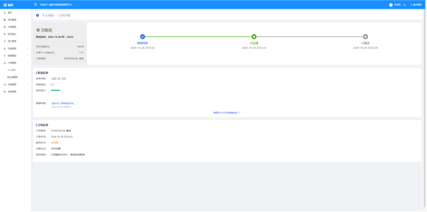Viewport: 427px width, 212px height.
Task: Click 个人问诊 breadcrumb link
Action: [x=47, y=15]
